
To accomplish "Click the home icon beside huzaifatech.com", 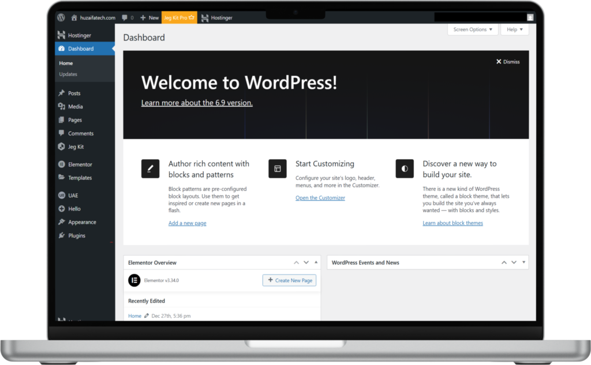I will (x=74, y=18).
